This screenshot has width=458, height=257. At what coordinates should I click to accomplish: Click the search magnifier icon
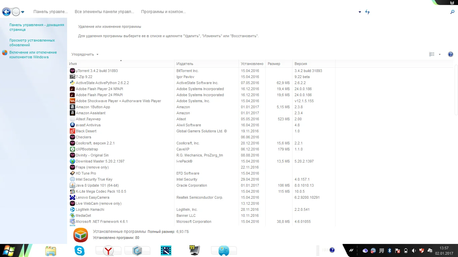452,12
